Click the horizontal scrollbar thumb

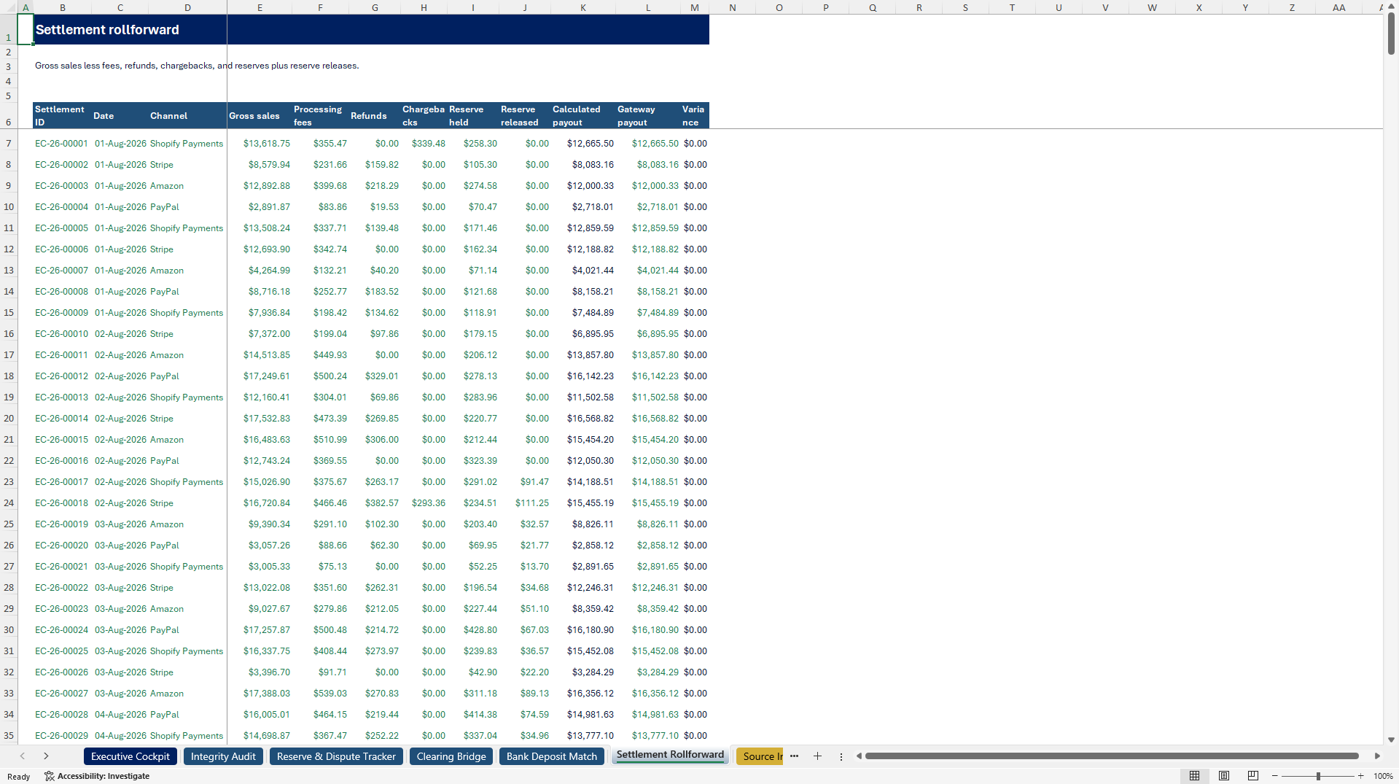(x=1112, y=756)
